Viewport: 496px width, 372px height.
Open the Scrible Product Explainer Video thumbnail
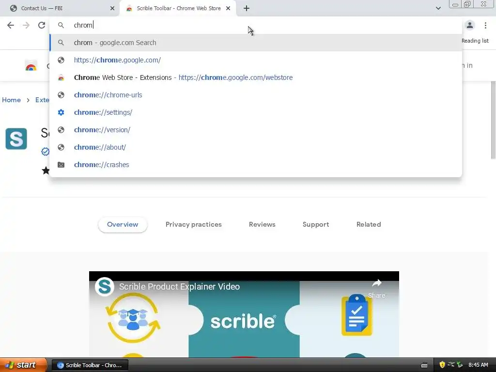point(244,314)
